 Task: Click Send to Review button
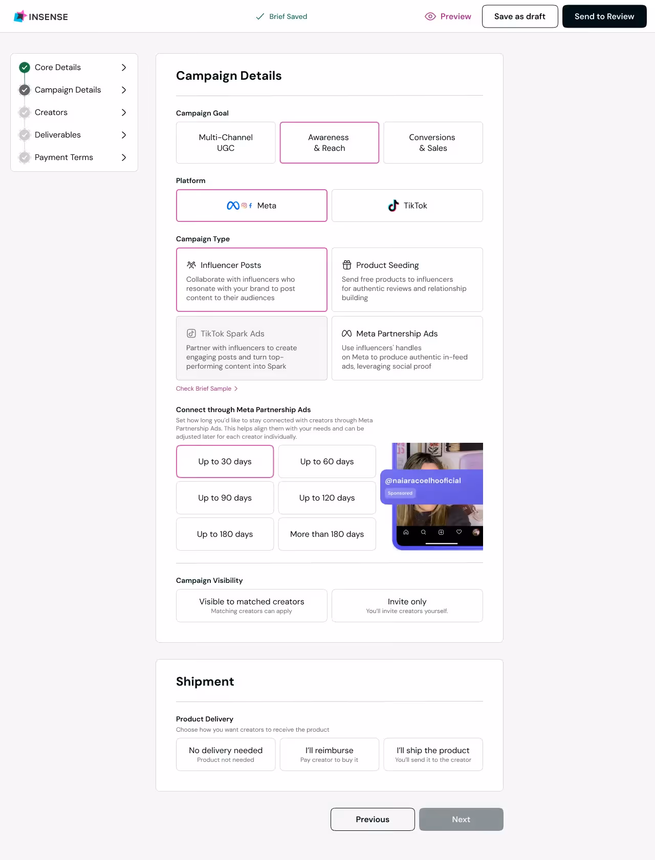pyautogui.click(x=604, y=16)
